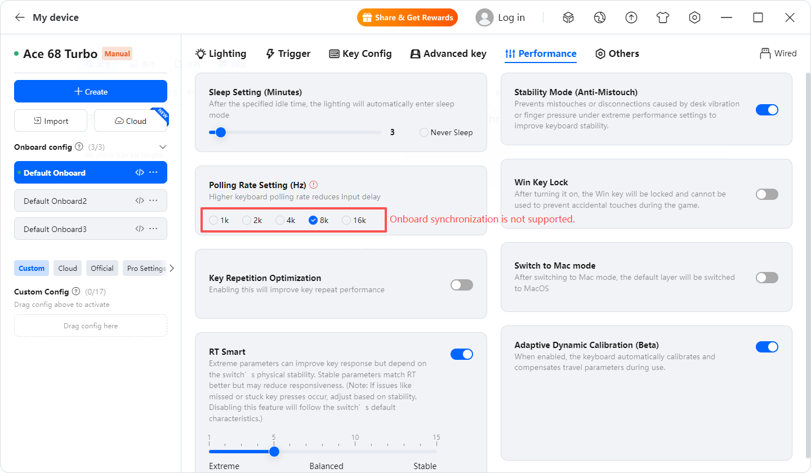Open the t-shirt skin icon
The width and height of the screenshot is (811, 473).
coord(663,17)
